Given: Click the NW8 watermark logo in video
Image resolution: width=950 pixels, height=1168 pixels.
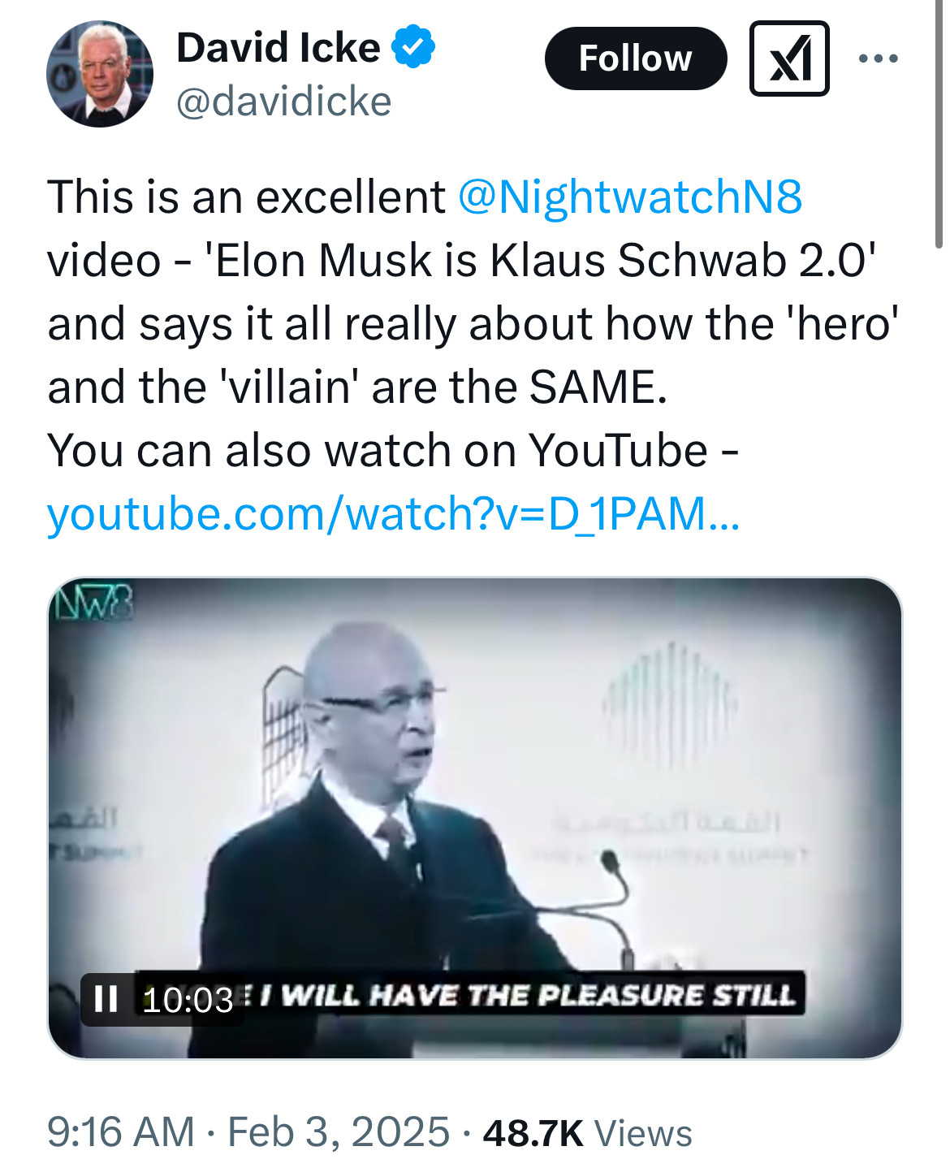Looking at the screenshot, I should click(91, 603).
